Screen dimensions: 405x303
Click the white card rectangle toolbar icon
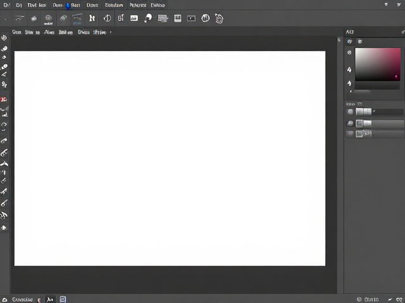click(x=134, y=18)
